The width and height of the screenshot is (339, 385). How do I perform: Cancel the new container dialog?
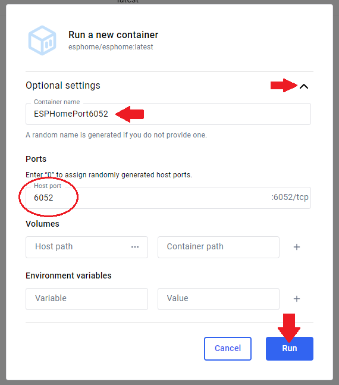[228, 349]
